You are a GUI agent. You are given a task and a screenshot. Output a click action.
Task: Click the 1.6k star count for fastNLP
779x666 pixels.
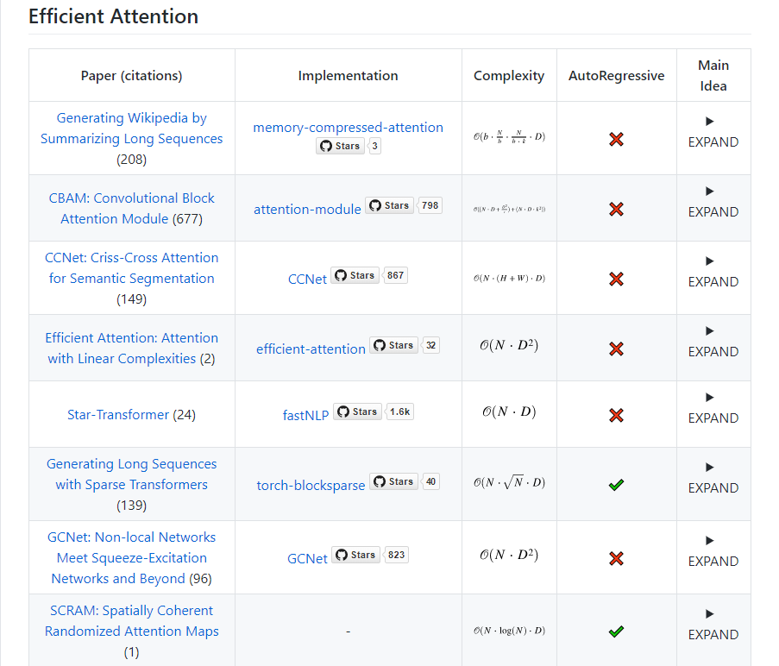coord(400,412)
